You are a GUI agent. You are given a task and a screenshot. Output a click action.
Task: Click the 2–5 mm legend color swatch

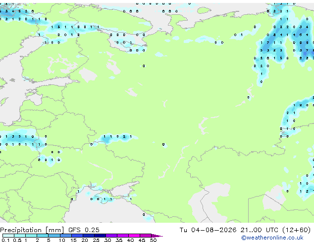coord(43,236)
